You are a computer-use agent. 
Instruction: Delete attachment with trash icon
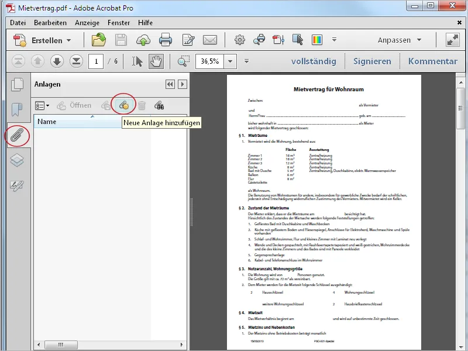coord(142,106)
